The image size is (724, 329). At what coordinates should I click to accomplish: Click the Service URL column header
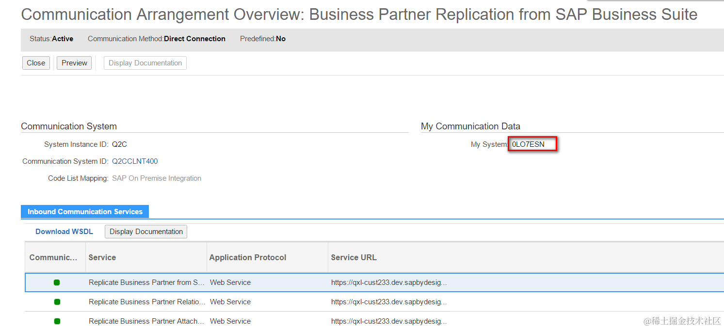pyautogui.click(x=354, y=257)
